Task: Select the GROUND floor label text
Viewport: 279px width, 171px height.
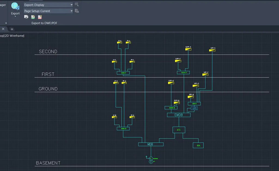Action: 48,89
